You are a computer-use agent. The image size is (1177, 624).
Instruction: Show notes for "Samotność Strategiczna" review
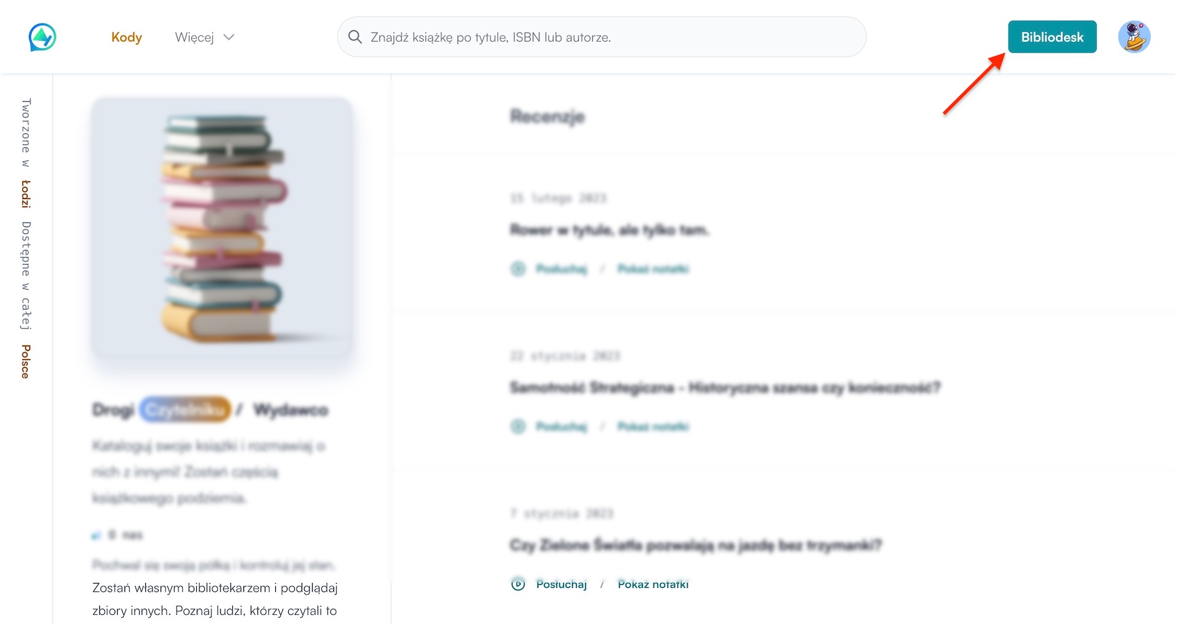(653, 427)
